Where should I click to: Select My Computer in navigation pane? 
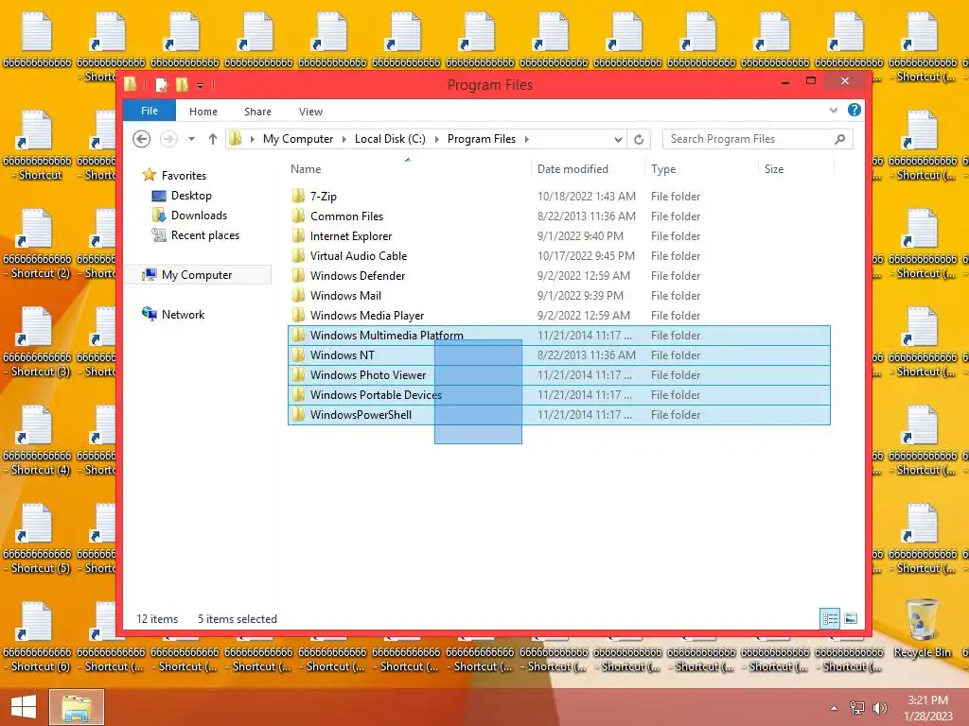pos(197,275)
